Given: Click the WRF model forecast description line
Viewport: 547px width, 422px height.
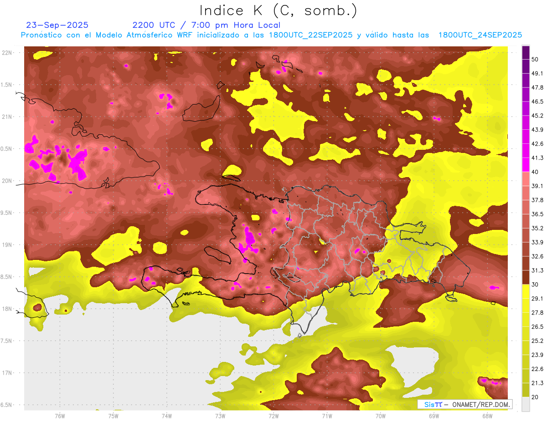Looking at the screenshot, I should pyautogui.click(x=271, y=35).
